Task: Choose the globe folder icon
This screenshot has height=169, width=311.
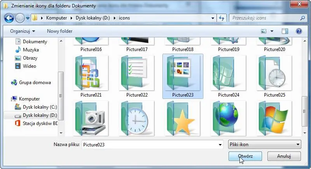Action: pyautogui.click(x=228, y=118)
